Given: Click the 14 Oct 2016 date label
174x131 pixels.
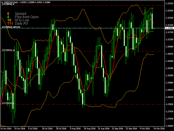Looking at the screenshot, I should 159,128.
